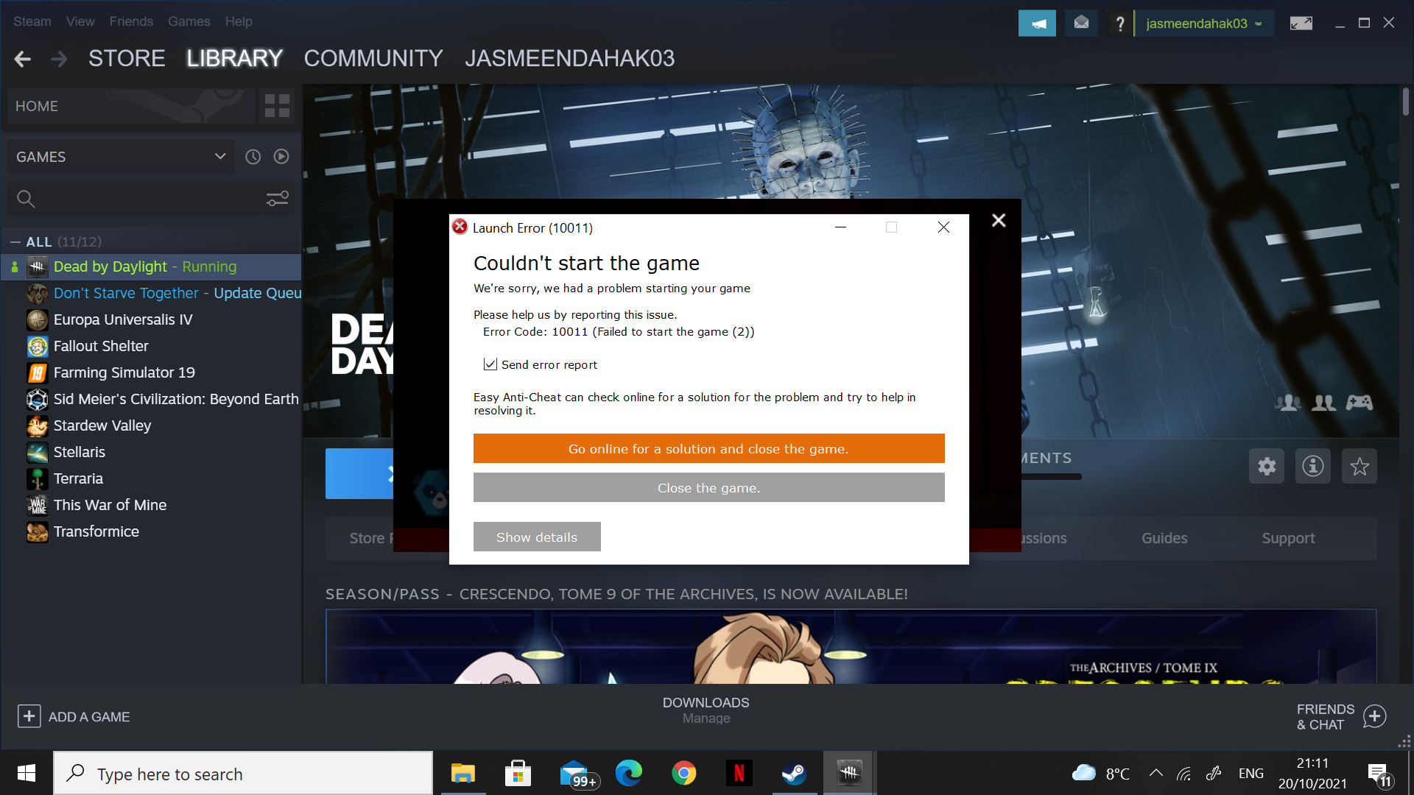Switch to the Guides tab
Image resolution: width=1414 pixels, height=795 pixels.
[x=1164, y=538]
